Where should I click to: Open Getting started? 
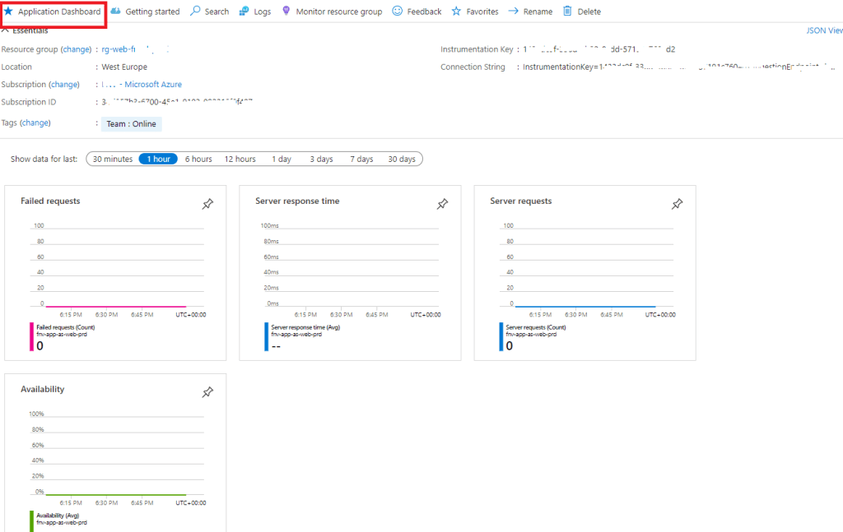pyautogui.click(x=145, y=12)
